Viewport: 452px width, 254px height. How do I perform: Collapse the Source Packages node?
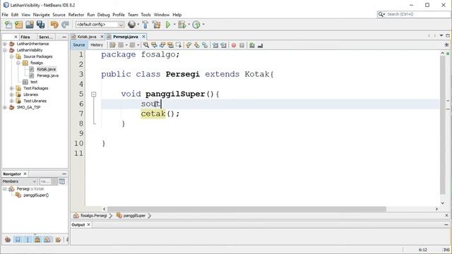11,56
